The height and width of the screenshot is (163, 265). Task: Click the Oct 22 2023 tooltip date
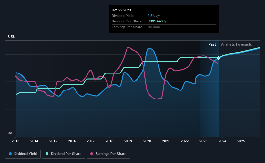121,10
